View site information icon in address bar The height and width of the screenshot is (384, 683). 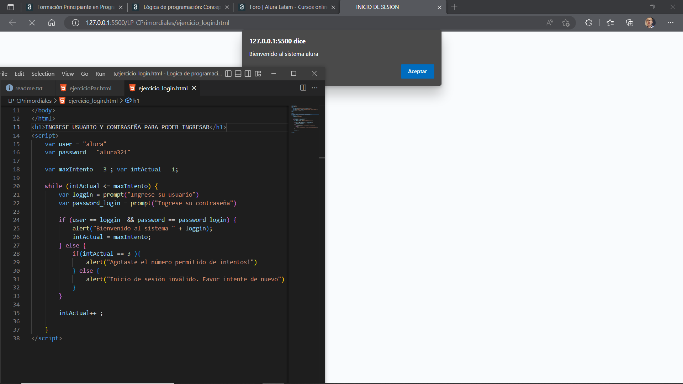75,23
